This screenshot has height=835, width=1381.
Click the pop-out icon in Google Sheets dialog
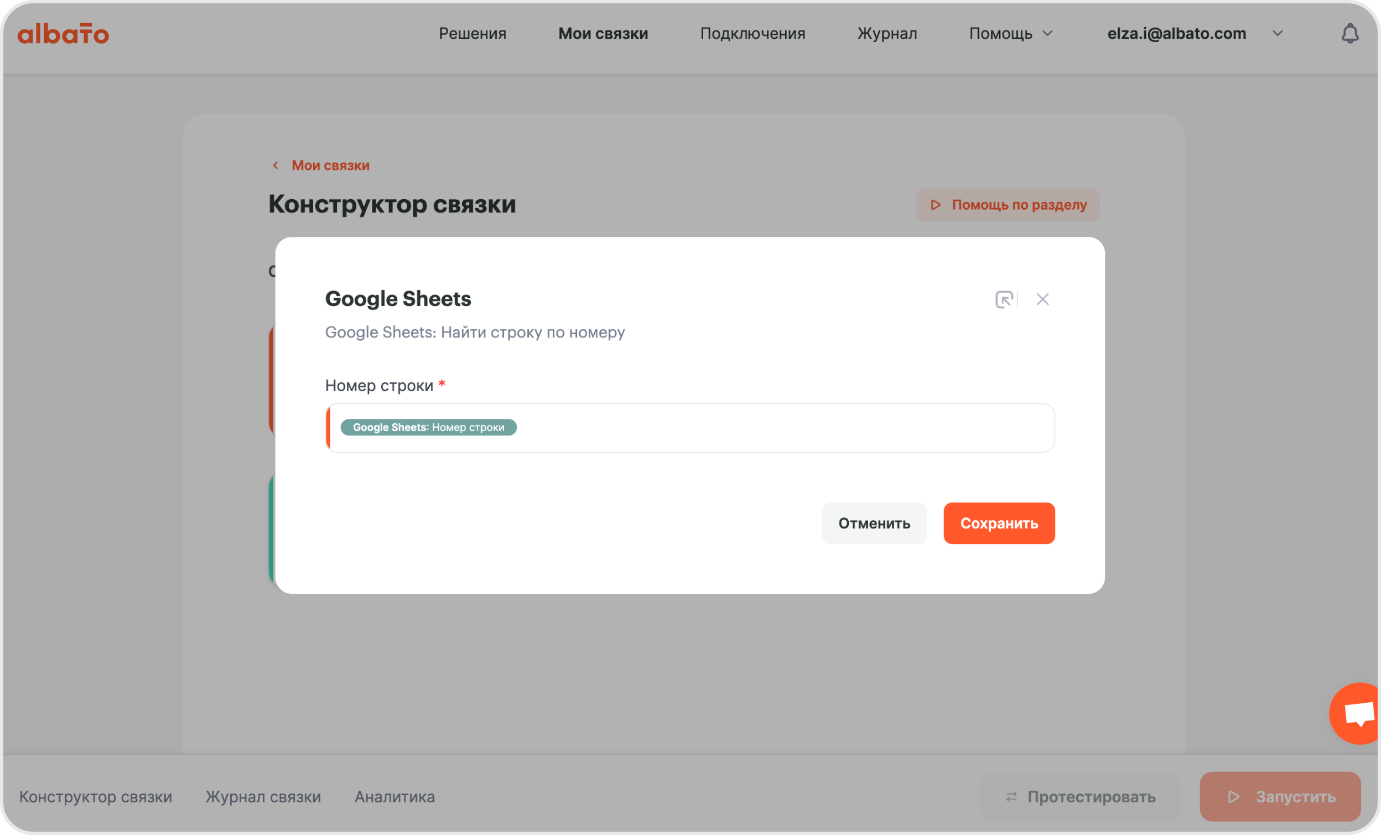pos(1004,299)
